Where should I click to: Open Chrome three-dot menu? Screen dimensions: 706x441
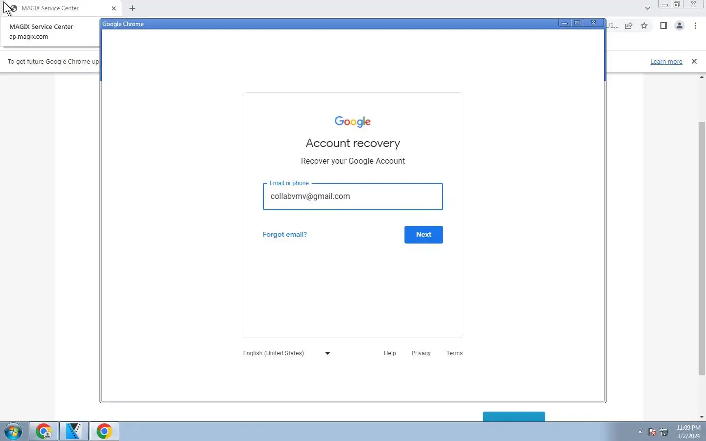[x=696, y=26]
